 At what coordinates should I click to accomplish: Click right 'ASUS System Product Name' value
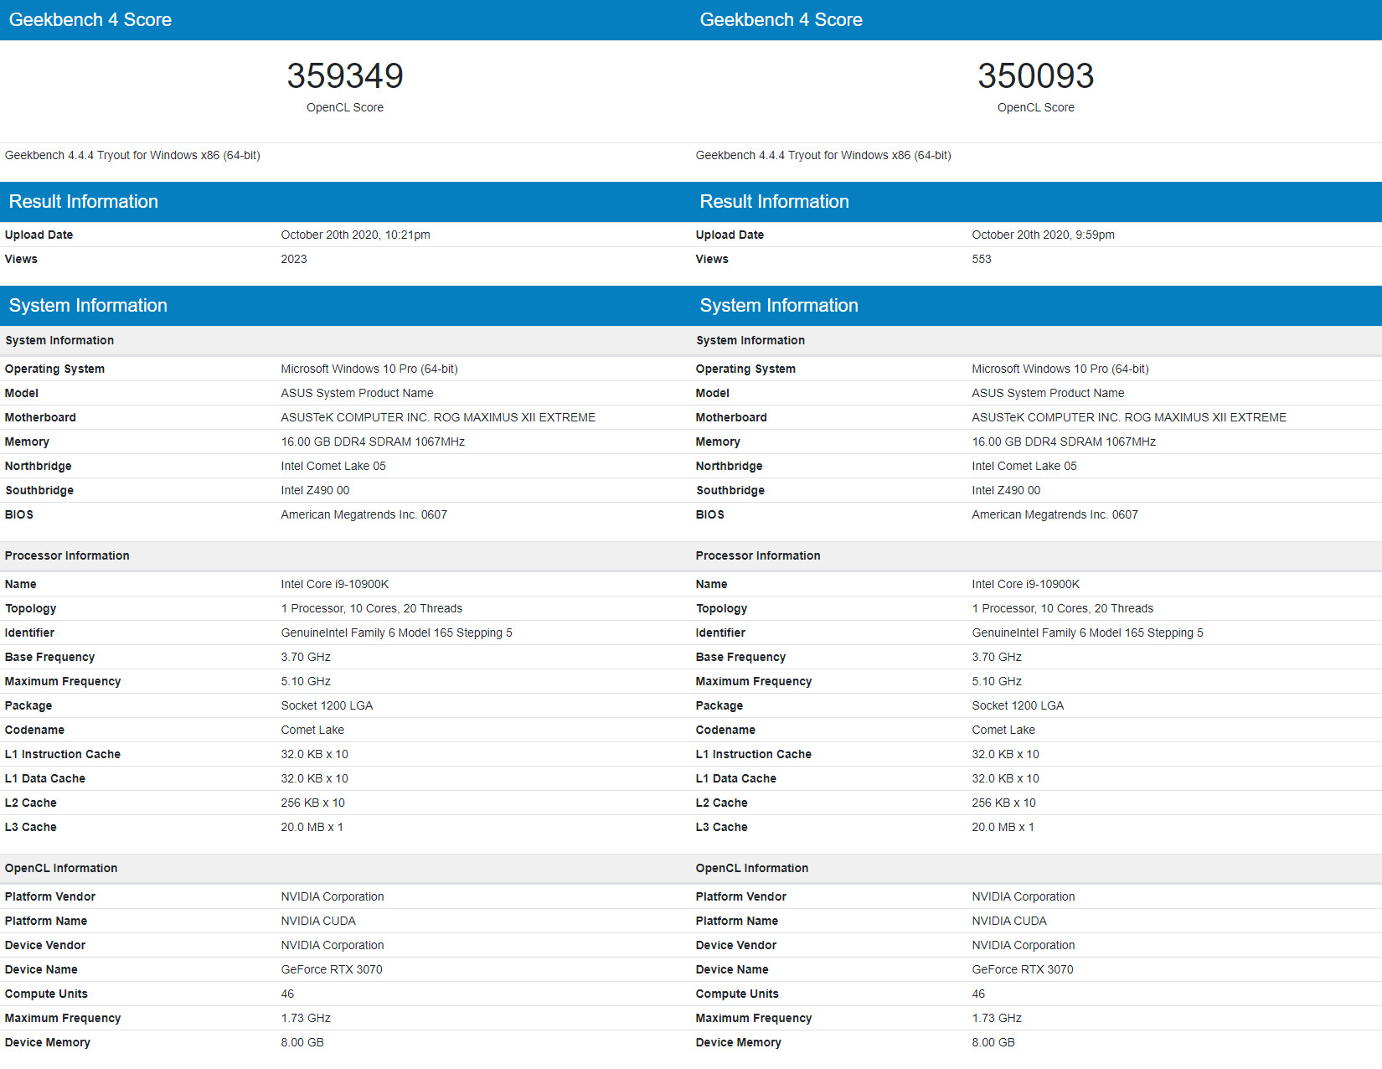1048,393
